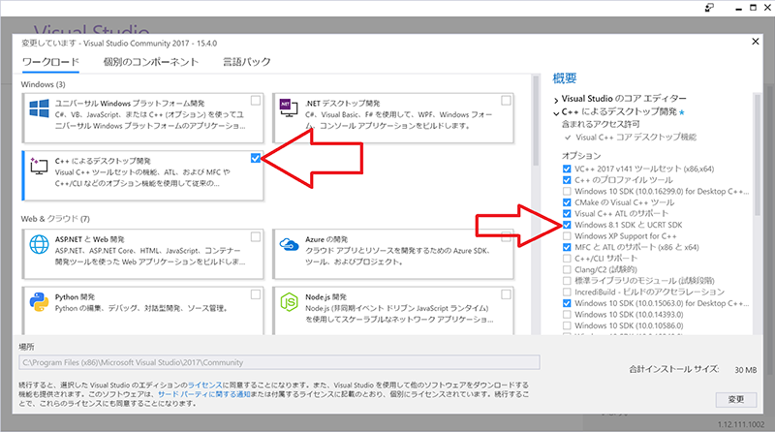Screen dimensions: 775x432
Task: Switch to the 言語パック tab
Action: [x=247, y=62]
